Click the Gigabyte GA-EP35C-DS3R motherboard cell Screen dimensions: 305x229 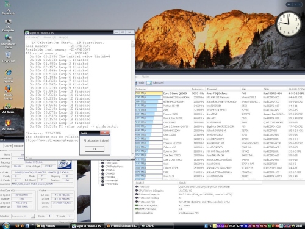220,126
